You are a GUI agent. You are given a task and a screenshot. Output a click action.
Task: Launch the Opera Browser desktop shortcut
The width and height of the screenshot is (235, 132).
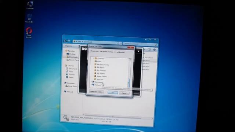coord(29,32)
